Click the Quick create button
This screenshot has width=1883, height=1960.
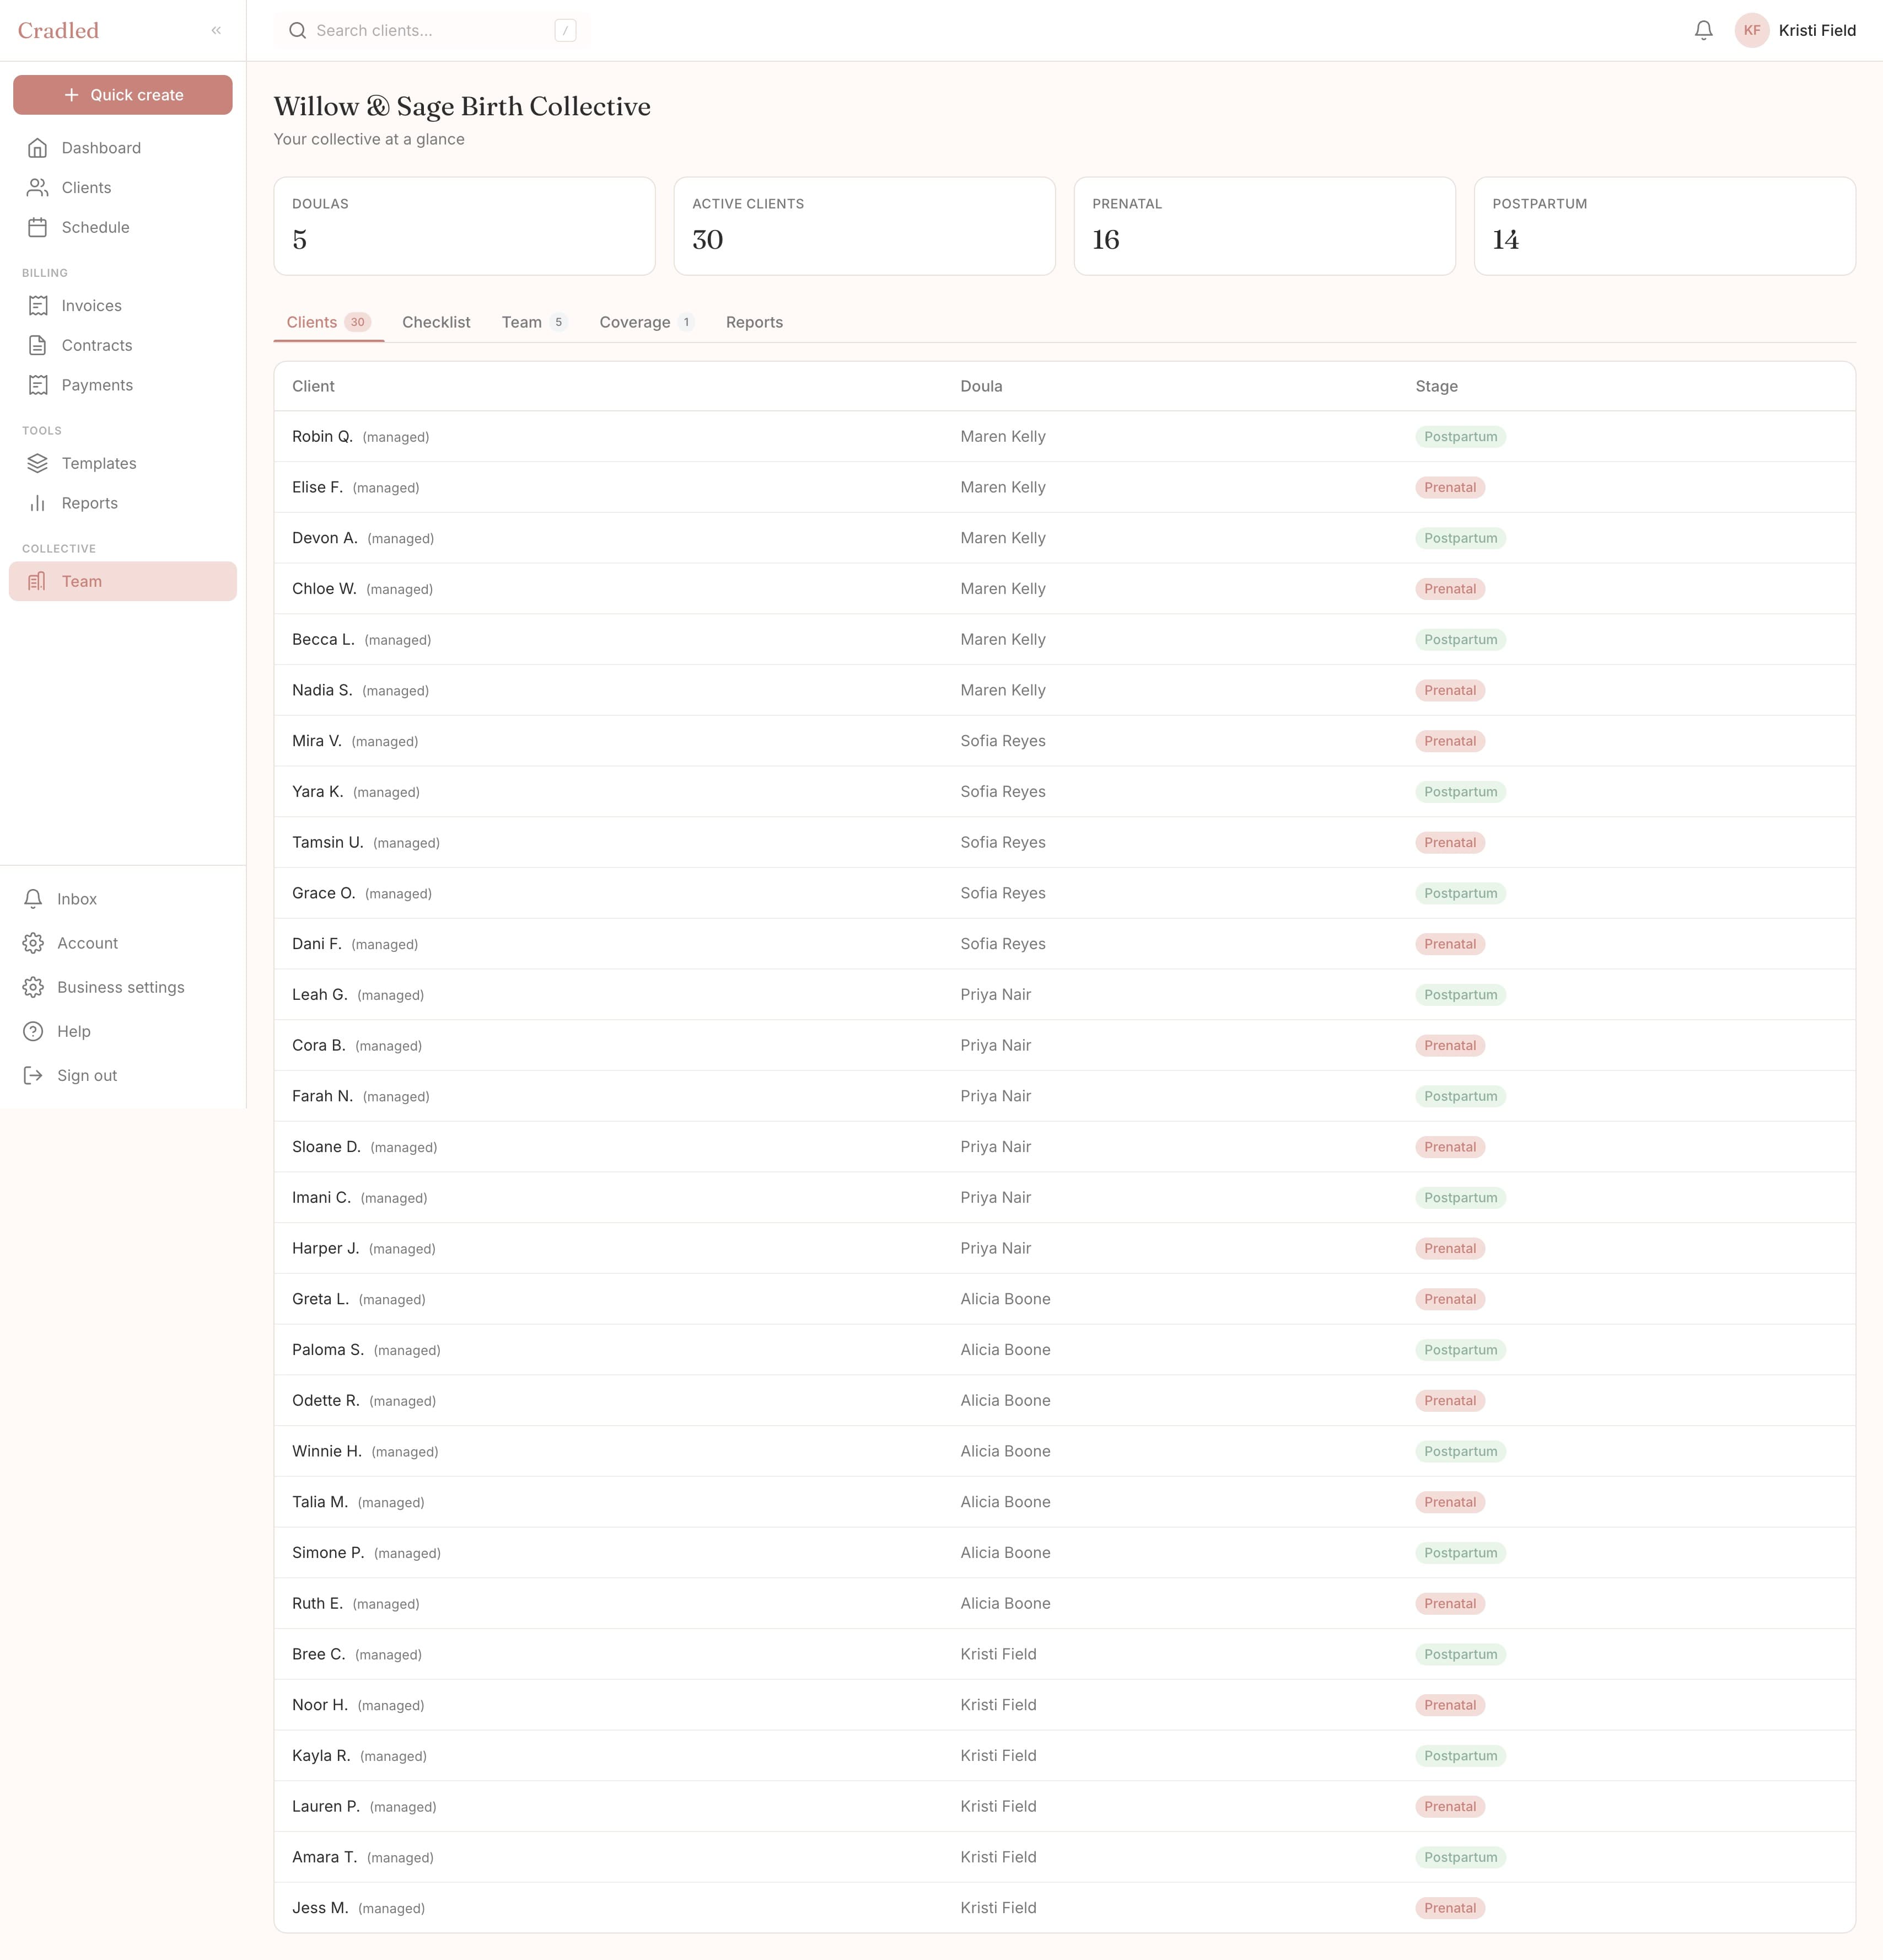(x=123, y=95)
